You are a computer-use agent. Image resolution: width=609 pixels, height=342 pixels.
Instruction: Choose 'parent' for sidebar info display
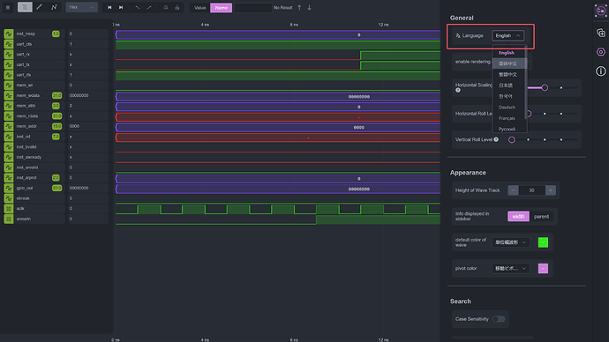[541, 216]
